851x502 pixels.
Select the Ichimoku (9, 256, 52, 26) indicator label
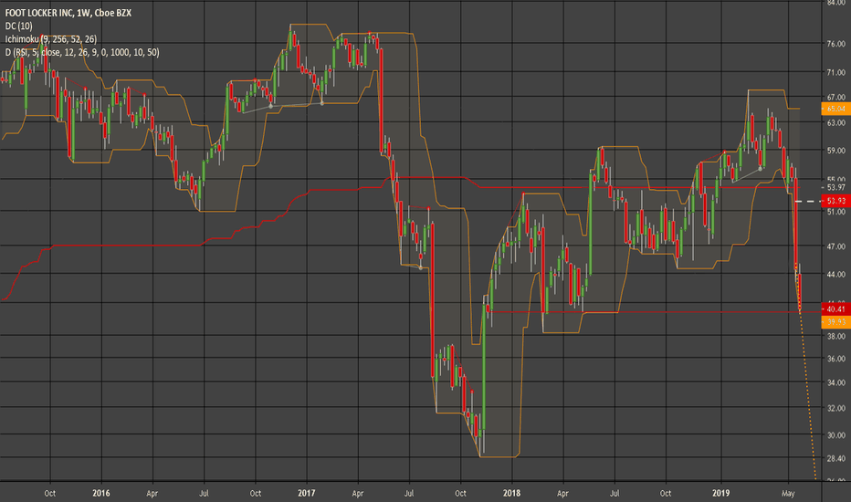pyautogui.click(x=51, y=39)
